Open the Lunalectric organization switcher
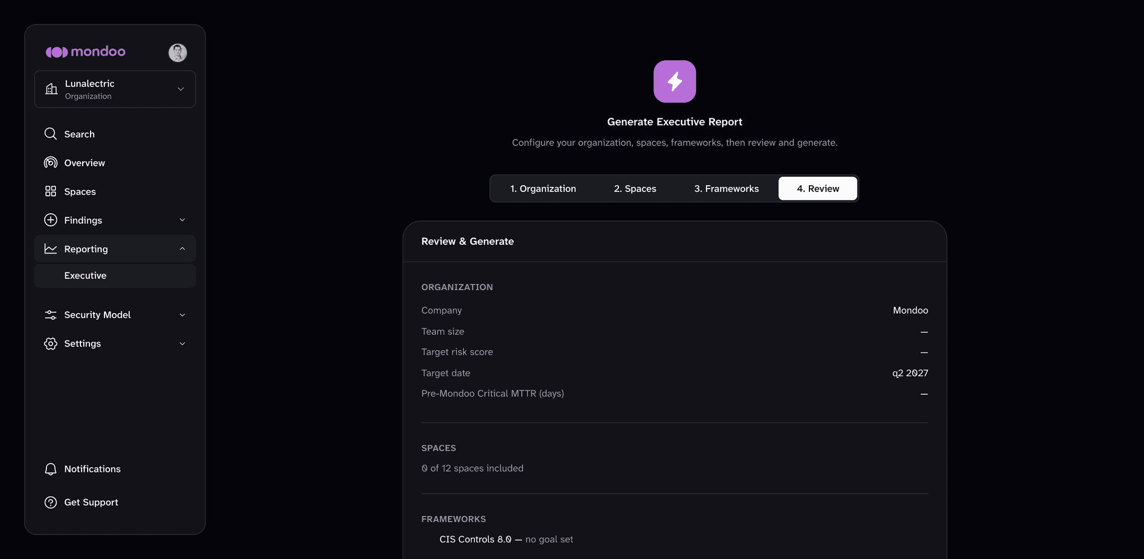 [115, 89]
